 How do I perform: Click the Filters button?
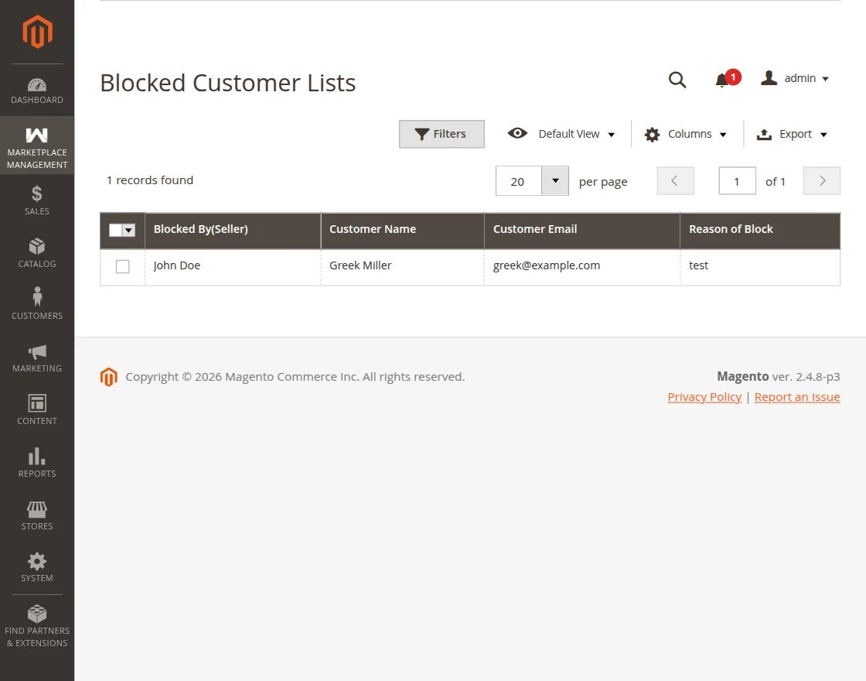[x=442, y=133]
